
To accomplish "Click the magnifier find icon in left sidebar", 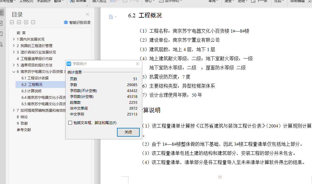I will click(x=1, y=45).
